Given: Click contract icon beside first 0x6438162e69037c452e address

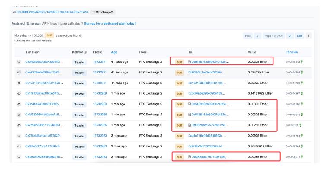Looking at the screenshot, I should [190, 62].
